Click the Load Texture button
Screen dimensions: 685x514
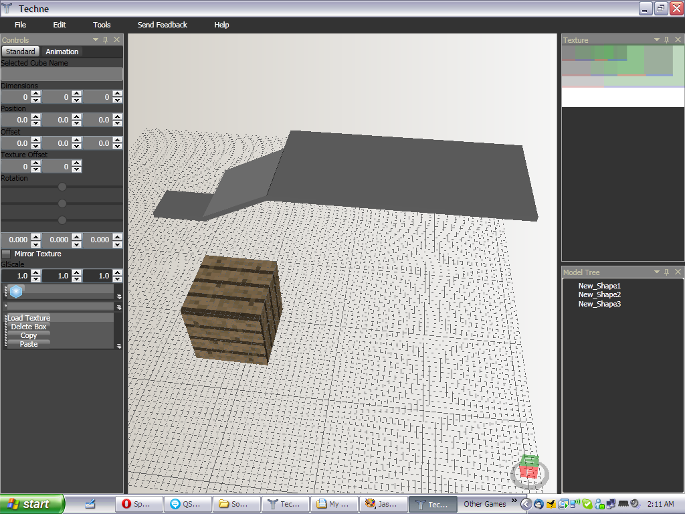click(29, 317)
